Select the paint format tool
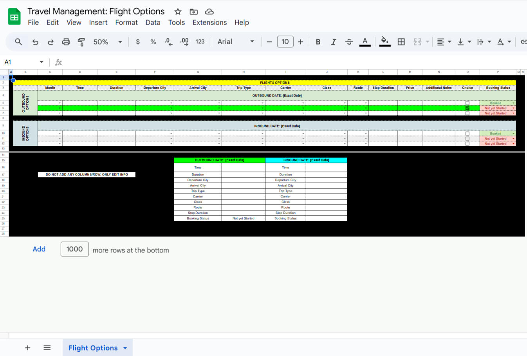The width and height of the screenshot is (527, 356). (x=81, y=41)
